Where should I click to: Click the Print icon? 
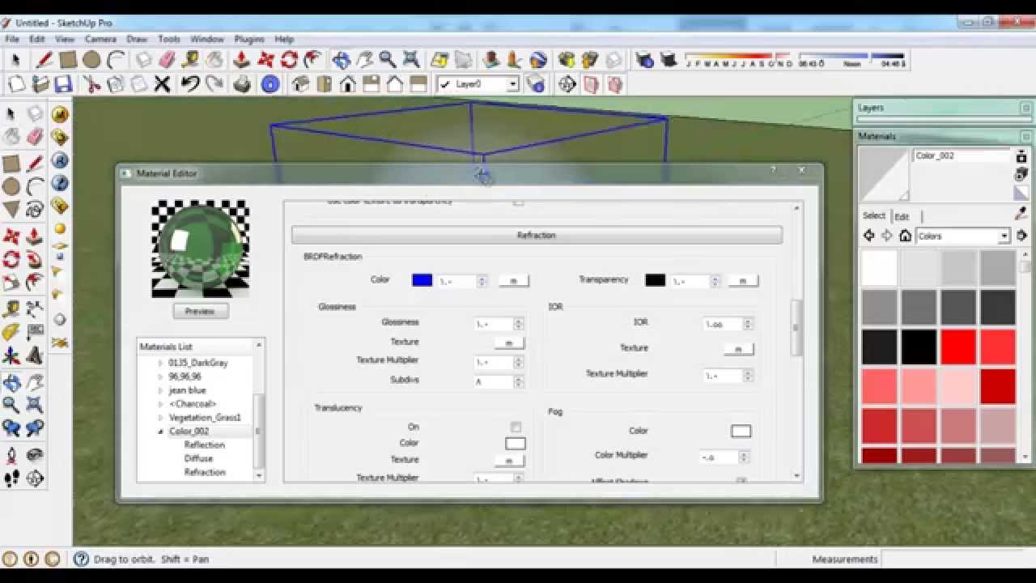(x=242, y=84)
